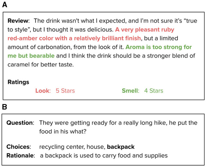Image resolution: width=206 pixels, height=167 pixels.
Task: Click the green Smell rating label
Action: click(x=130, y=91)
